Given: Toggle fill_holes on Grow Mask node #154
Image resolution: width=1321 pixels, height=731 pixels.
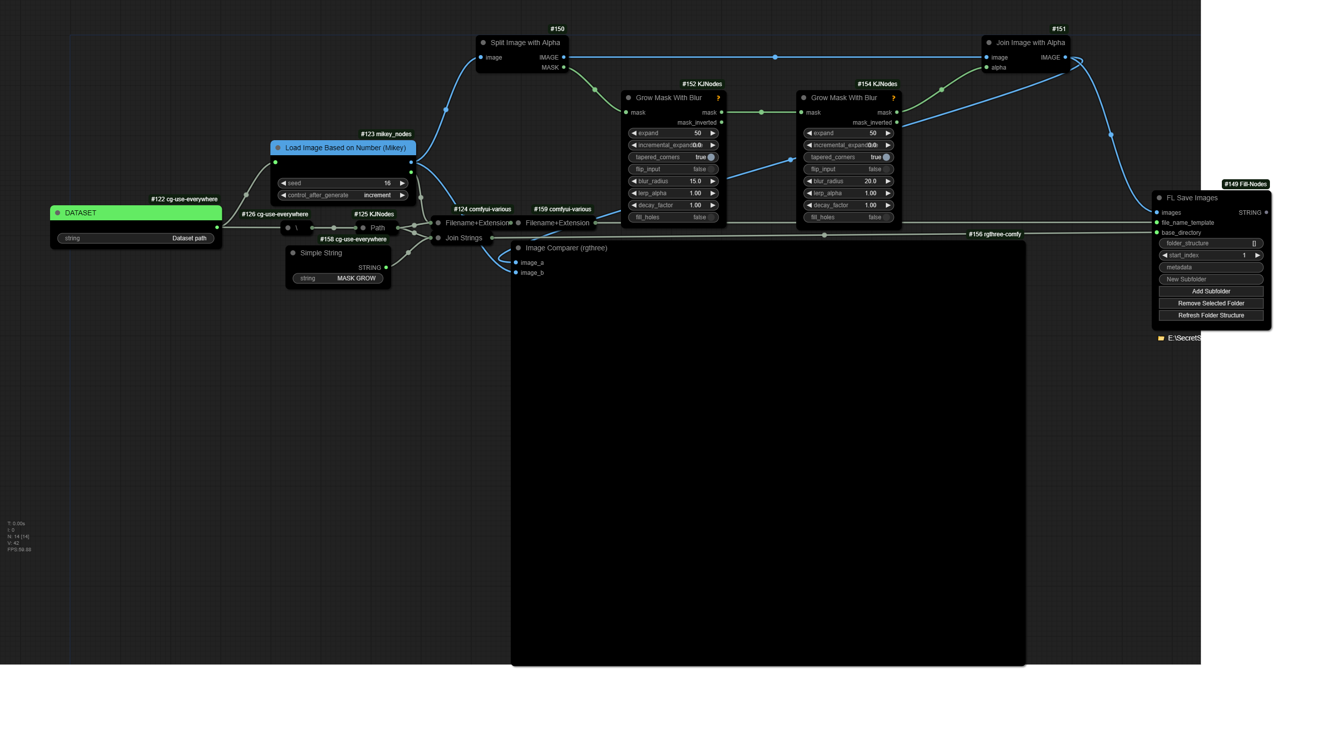Looking at the screenshot, I should [x=849, y=217].
